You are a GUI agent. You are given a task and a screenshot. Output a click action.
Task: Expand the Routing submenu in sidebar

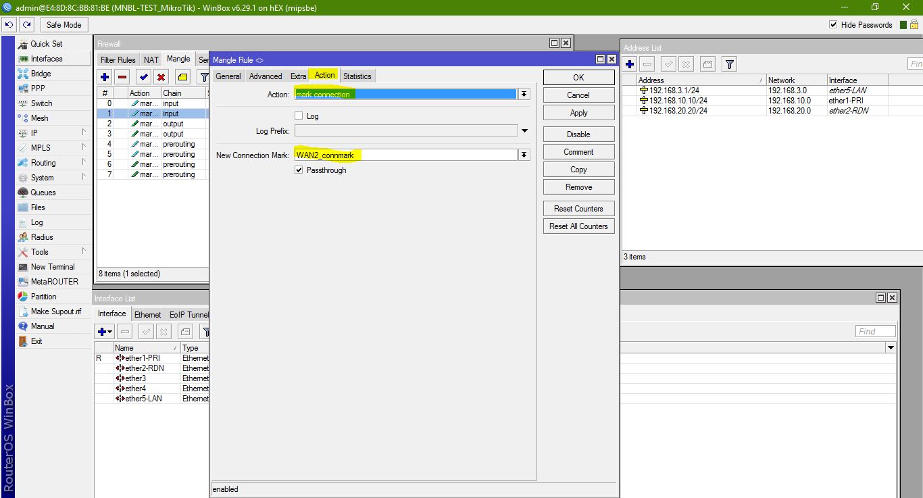pyautogui.click(x=84, y=163)
